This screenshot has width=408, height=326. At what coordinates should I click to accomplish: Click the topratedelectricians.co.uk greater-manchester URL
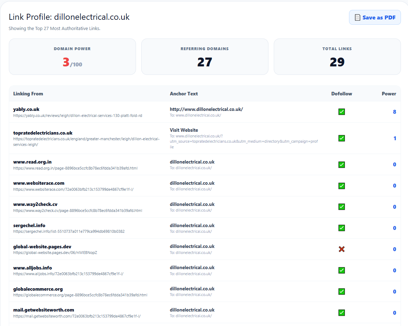pos(87,142)
